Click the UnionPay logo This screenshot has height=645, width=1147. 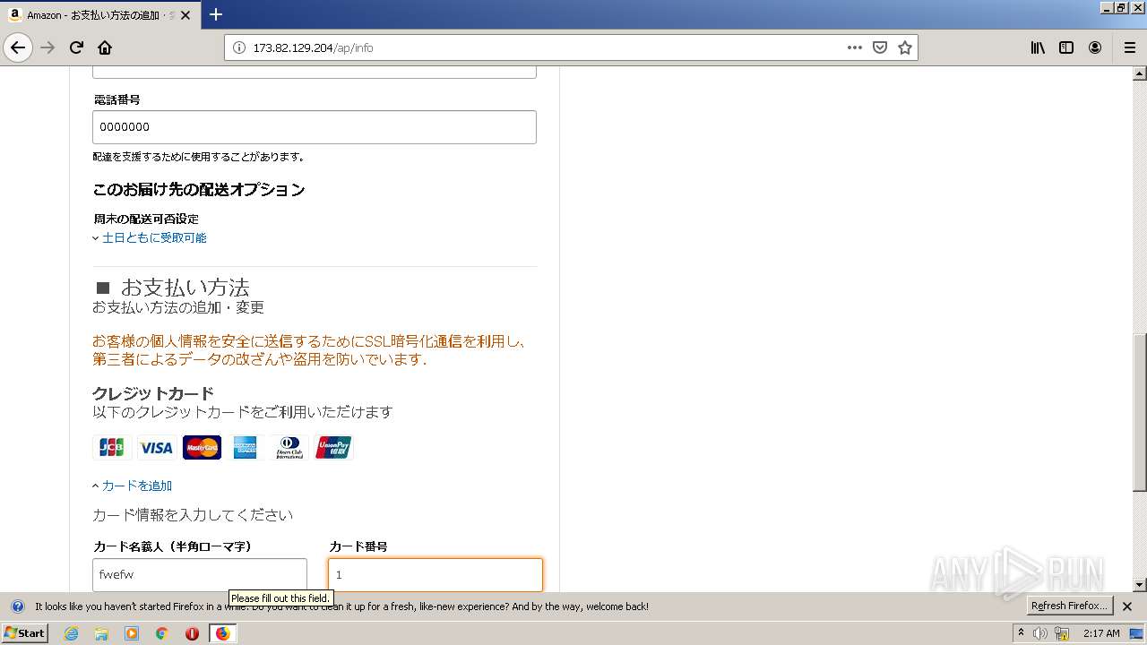click(x=333, y=447)
